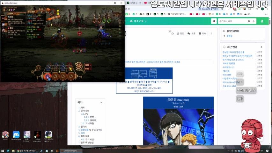
Task: Open Steam from taskbar
Action: [41, 151]
